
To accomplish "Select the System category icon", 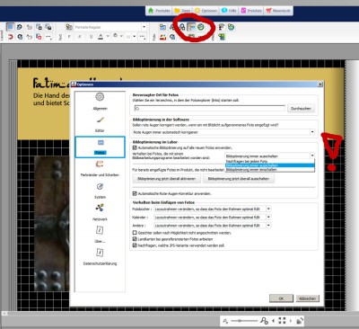I will click(100, 186).
